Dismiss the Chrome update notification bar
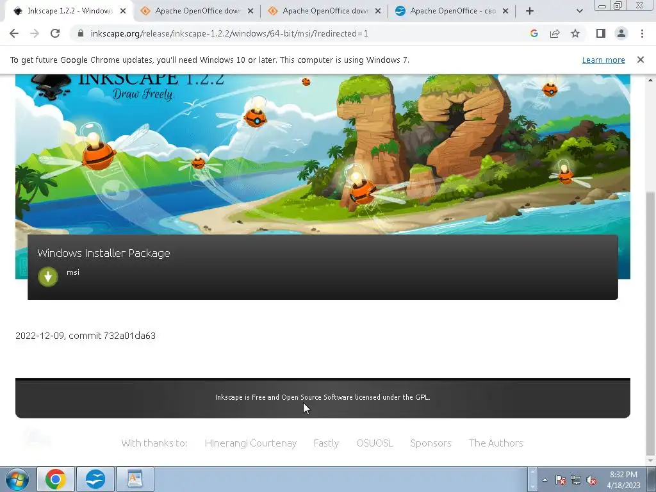Screen dimensions: 656x492 tap(640, 60)
